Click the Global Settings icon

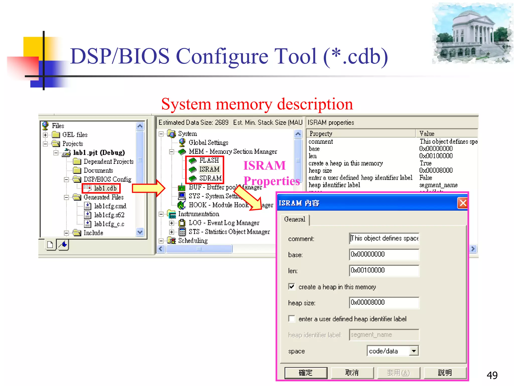click(x=182, y=142)
